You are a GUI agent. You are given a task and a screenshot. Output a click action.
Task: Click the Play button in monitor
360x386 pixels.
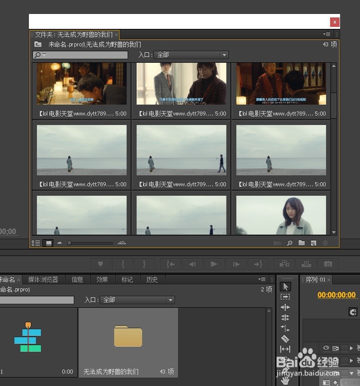(x=214, y=264)
